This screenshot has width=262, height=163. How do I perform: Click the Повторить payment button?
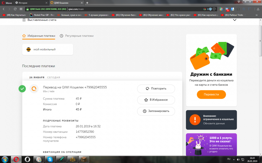pyautogui.click(x=156, y=88)
